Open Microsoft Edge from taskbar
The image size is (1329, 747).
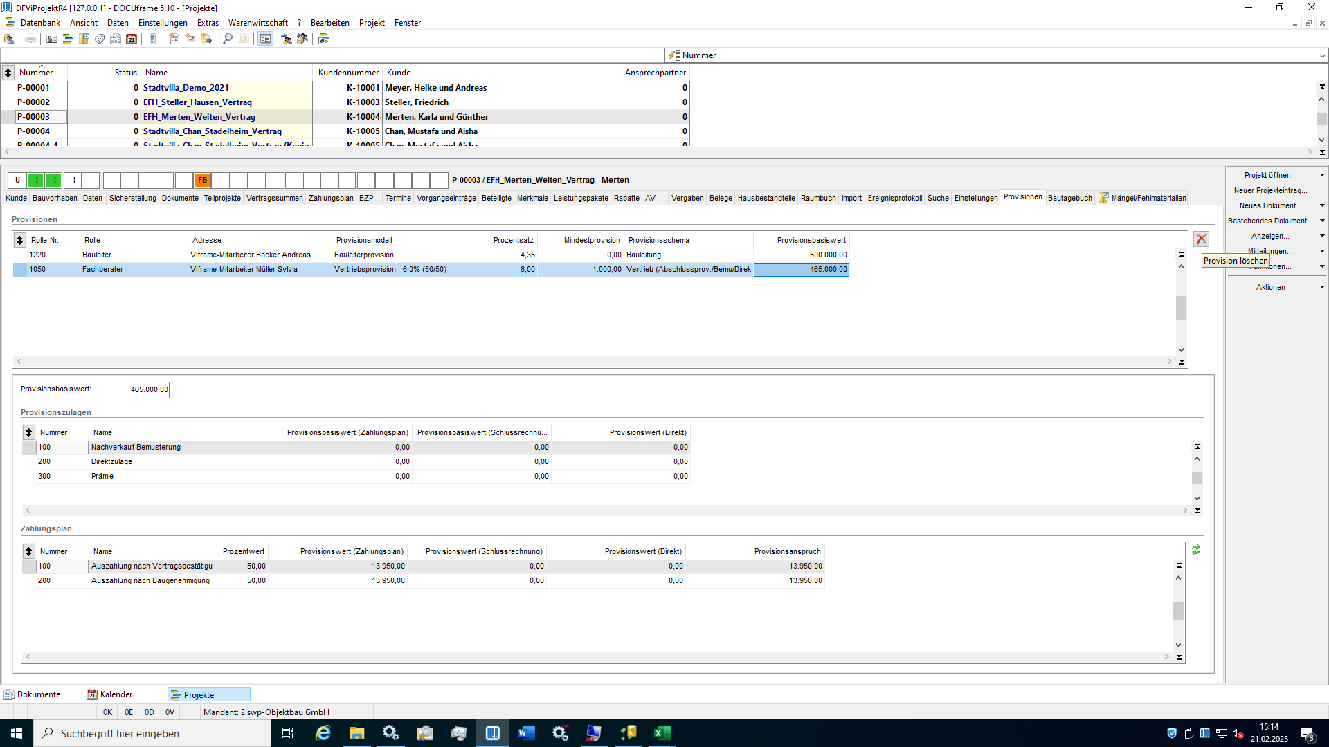[323, 733]
